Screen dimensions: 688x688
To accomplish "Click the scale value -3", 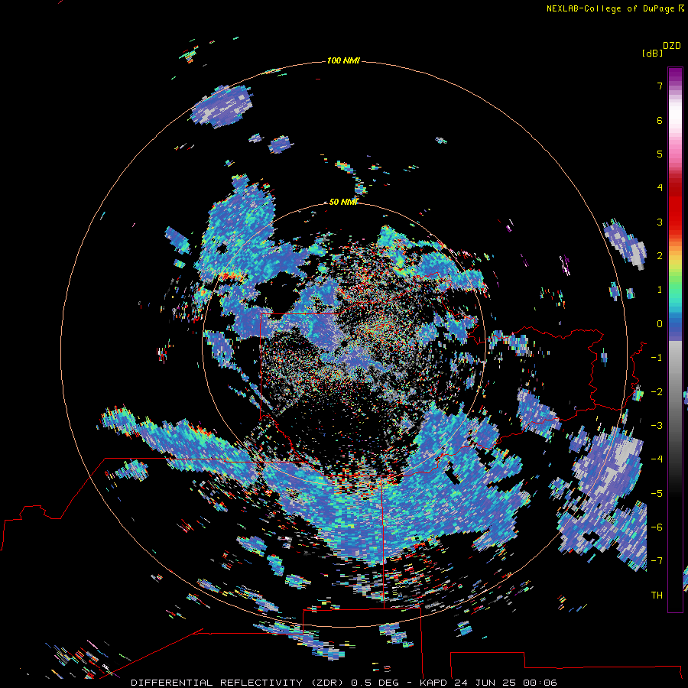I will [x=657, y=426].
